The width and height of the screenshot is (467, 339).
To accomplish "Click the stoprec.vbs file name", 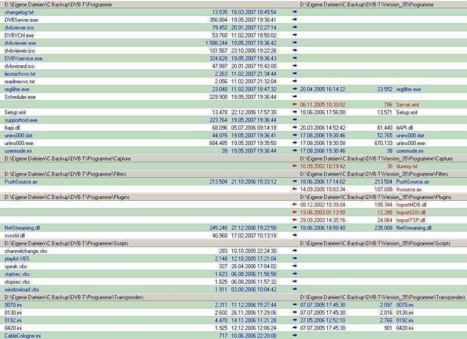I will tap(17, 282).
